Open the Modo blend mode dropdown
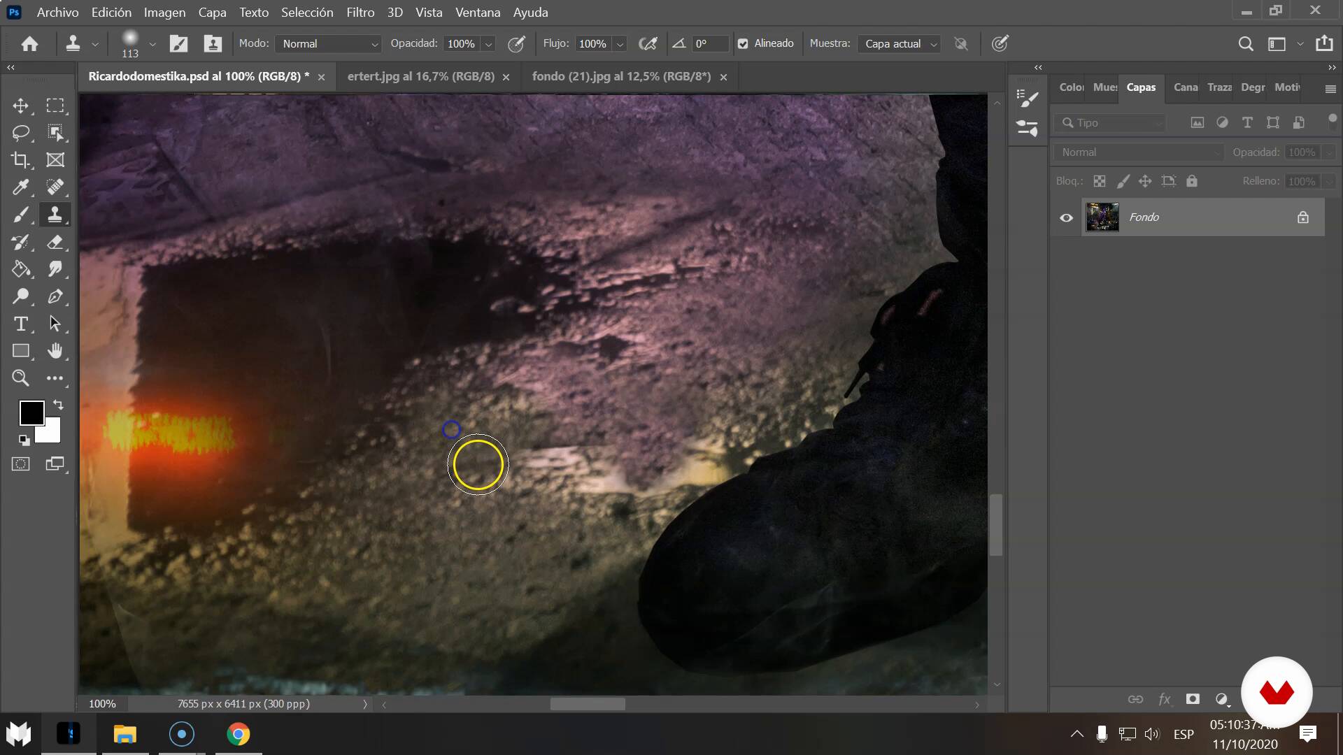Image resolution: width=1343 pixels, height=755 pixels. (328, 43)
